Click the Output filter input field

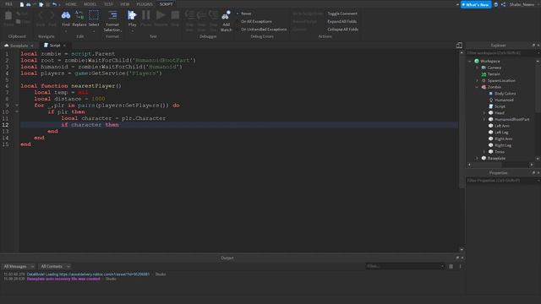(x=405, y=266)
